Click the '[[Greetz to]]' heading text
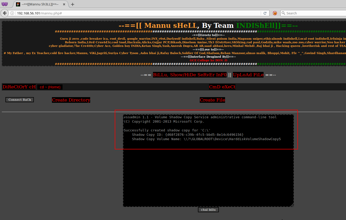346x220 pixels. pyautogui.click(x=208, y=35)
